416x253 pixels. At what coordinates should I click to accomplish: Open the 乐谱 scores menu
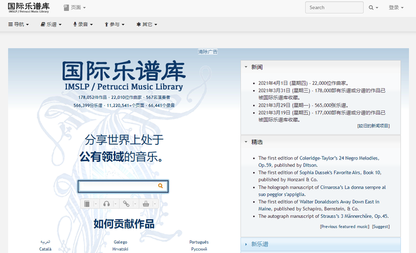(51, 24)
